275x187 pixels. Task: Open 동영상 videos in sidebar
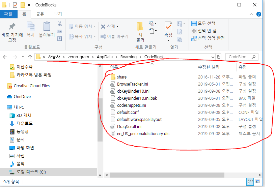point(23,131)
